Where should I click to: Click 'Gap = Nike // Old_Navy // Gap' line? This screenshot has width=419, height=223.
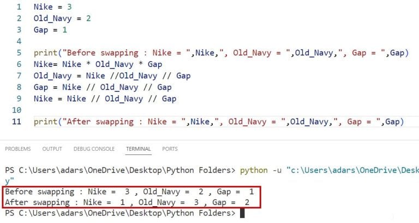103,87
